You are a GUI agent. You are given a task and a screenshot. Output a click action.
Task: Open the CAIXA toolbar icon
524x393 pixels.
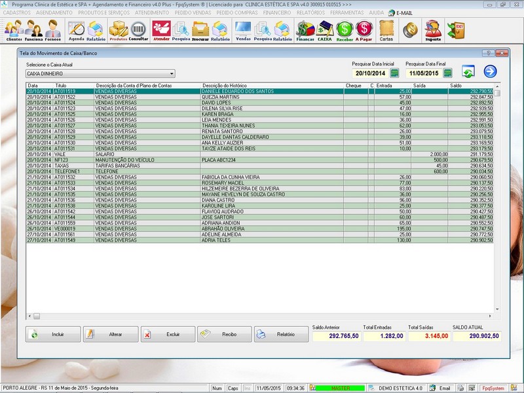[x=324, y=31]
